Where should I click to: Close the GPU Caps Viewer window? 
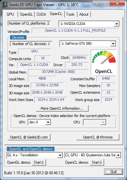pos(117,4)
